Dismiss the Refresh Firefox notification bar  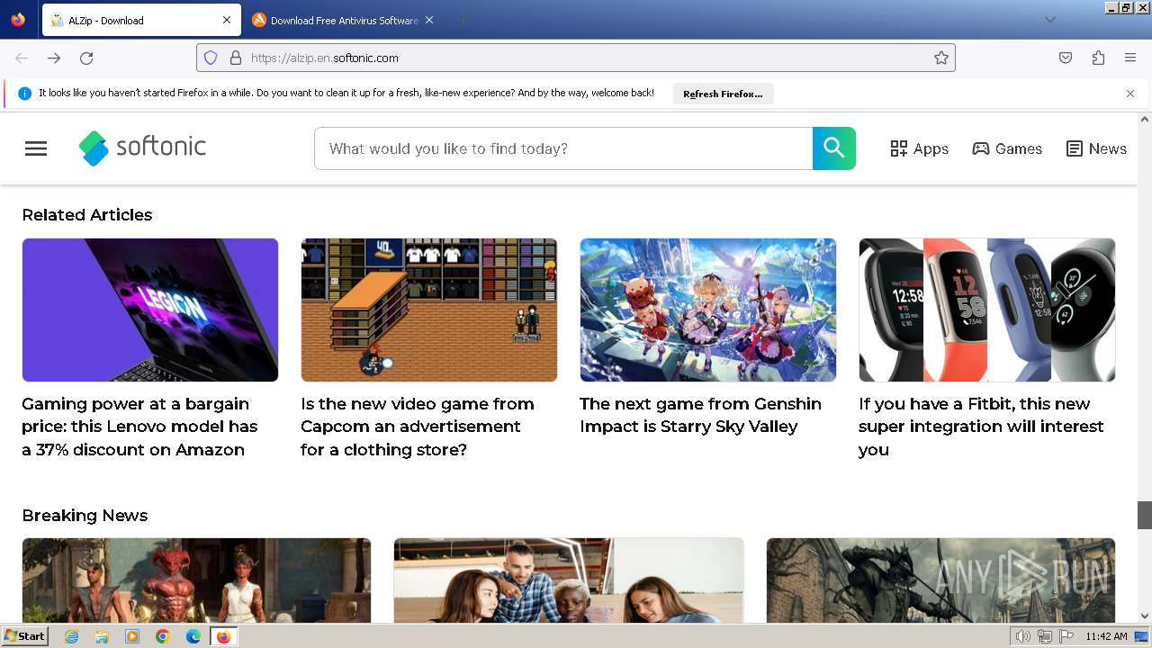point(1130,94)
